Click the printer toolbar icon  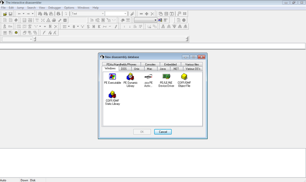click(x=54, y=20)
